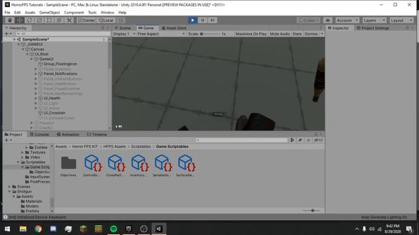Expand Panel_Notifications in Hierarchy

[x=36, y=74]
